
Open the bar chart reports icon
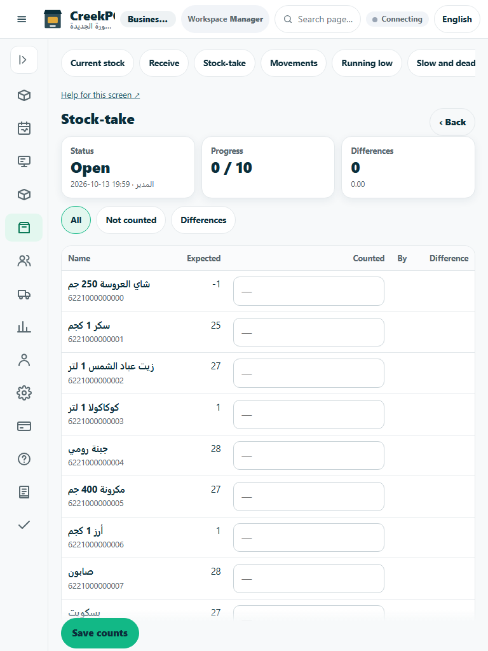(24, 327)
